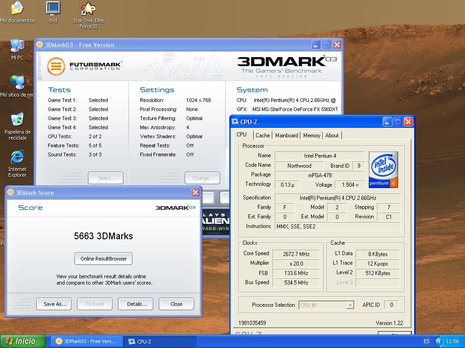Open Papelera de reciclaje icon
This screenshot has width=465, height=348.
pos(17,120)
